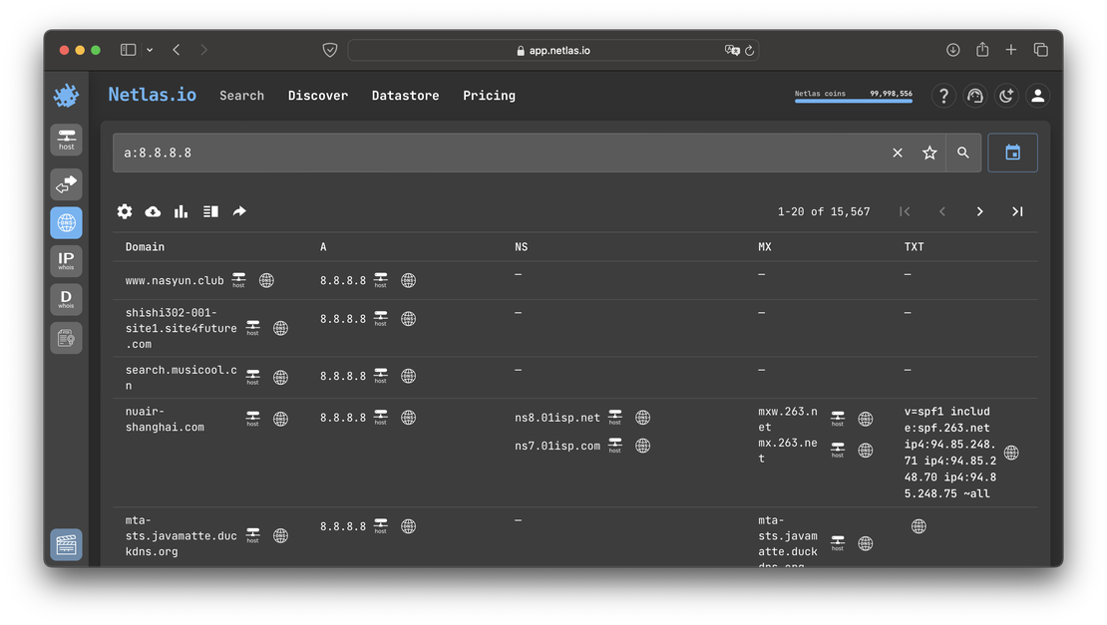Go to the next results page
Viewport: 1107px width, 625px height.
tap(979, 211)
